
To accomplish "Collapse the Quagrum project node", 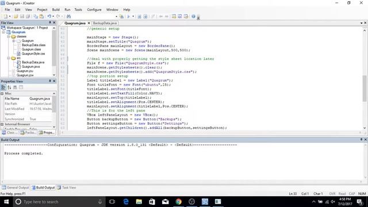I will click(x=3, y=32).
